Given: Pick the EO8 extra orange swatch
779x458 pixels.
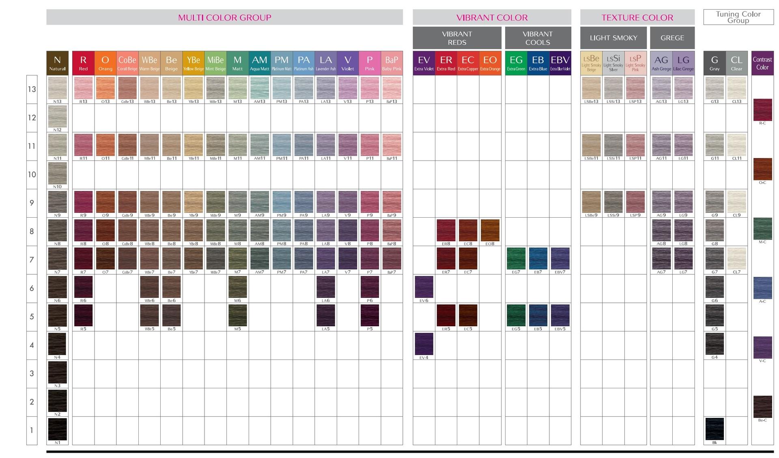Looking at the screenshot, I should point(490,230).
